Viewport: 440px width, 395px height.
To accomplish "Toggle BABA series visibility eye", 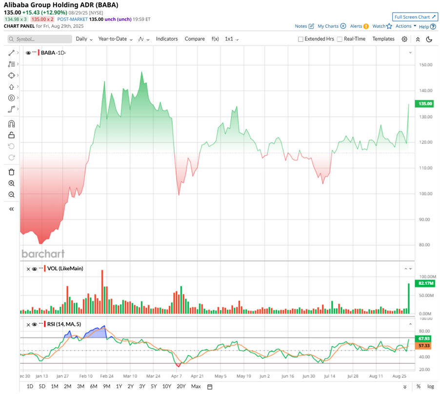I will [28, 53].
